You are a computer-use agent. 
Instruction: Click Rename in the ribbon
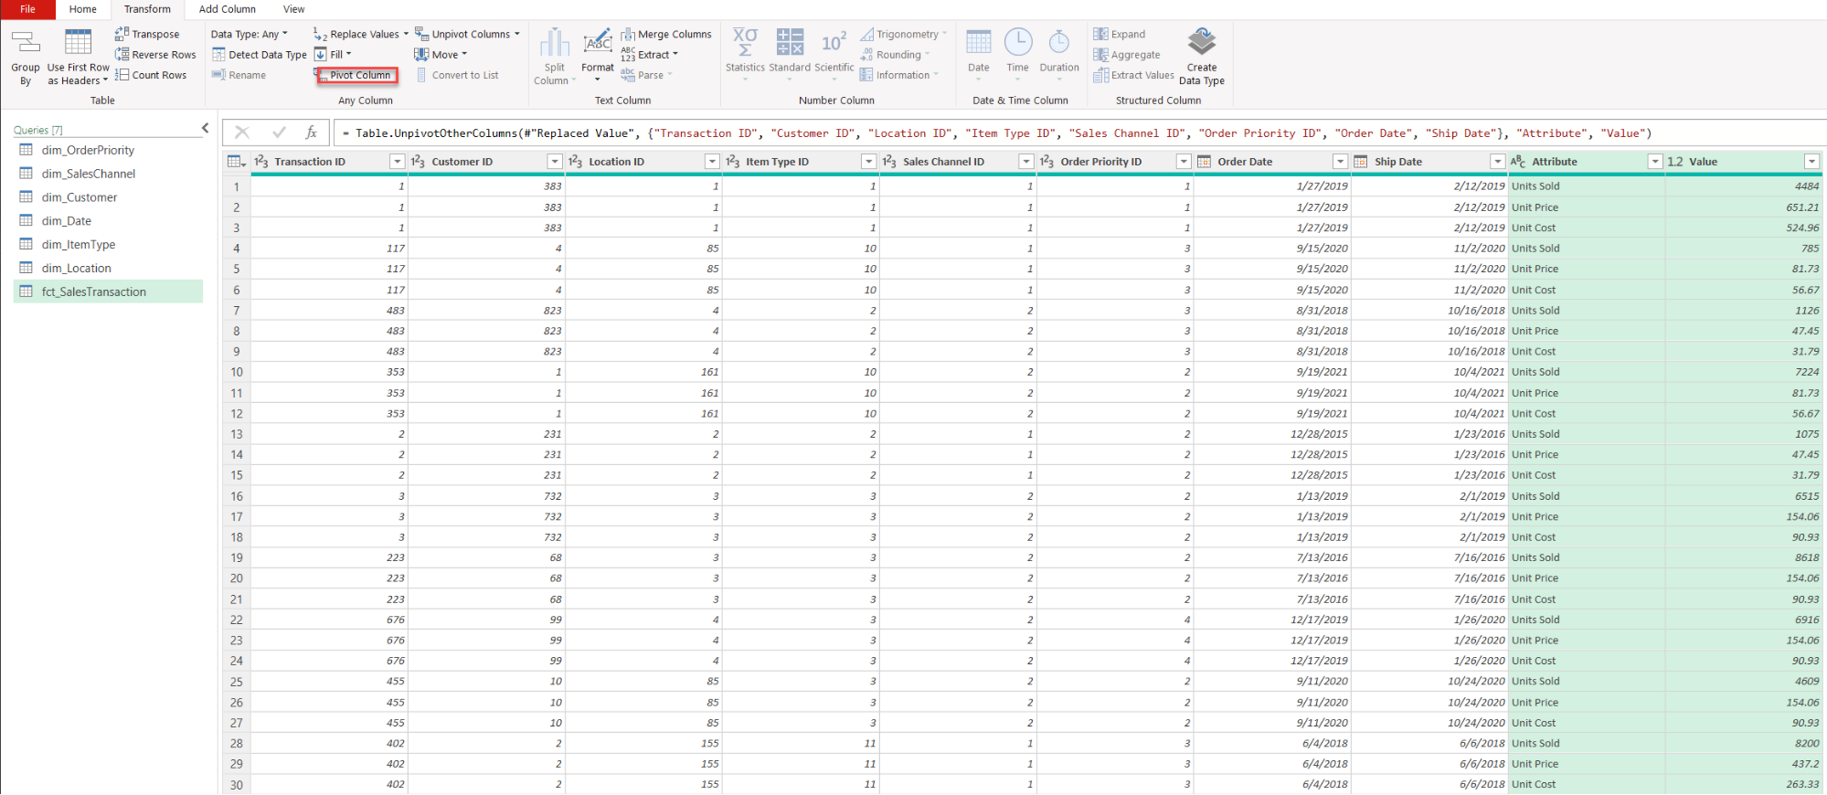[x=239, y=75]
